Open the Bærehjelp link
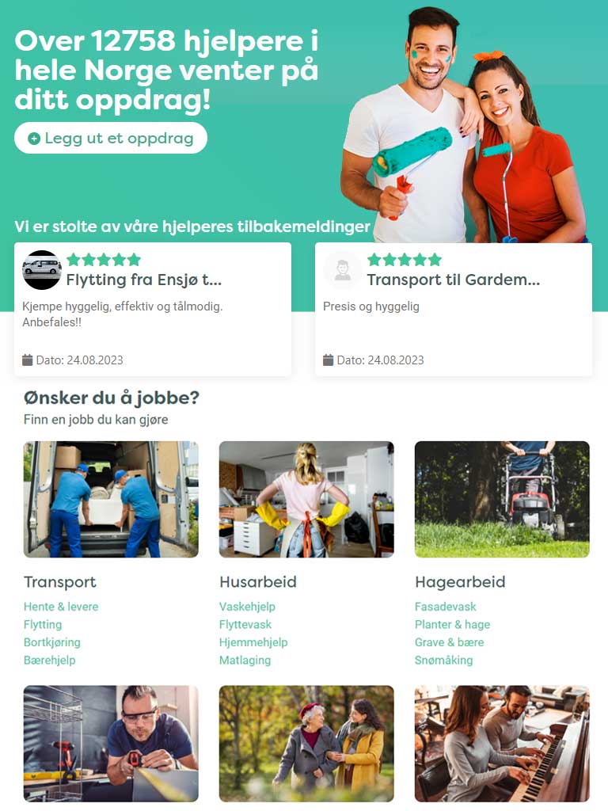Viewport: 608px width, 811px height. coord(50,660)
